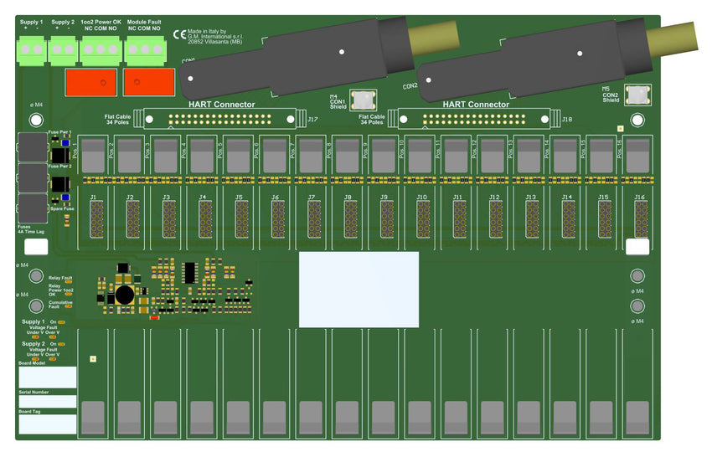Click the Cumulative Fault LED indicator
712x457 pixels.
(68, 306)
